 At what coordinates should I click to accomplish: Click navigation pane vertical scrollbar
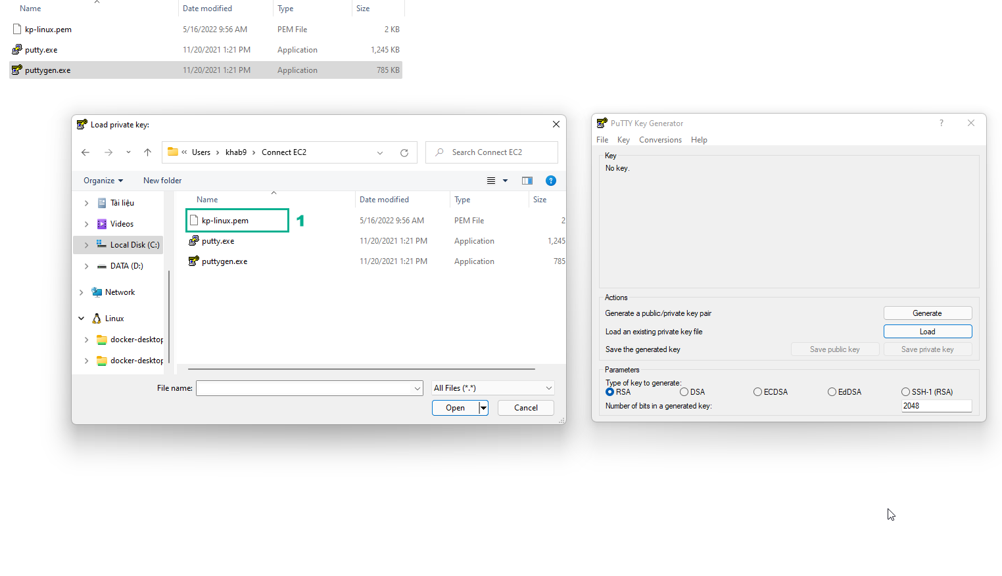click(169, 315)
